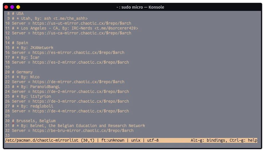Click the '# USA' comment on line 8

click(18, 13)
